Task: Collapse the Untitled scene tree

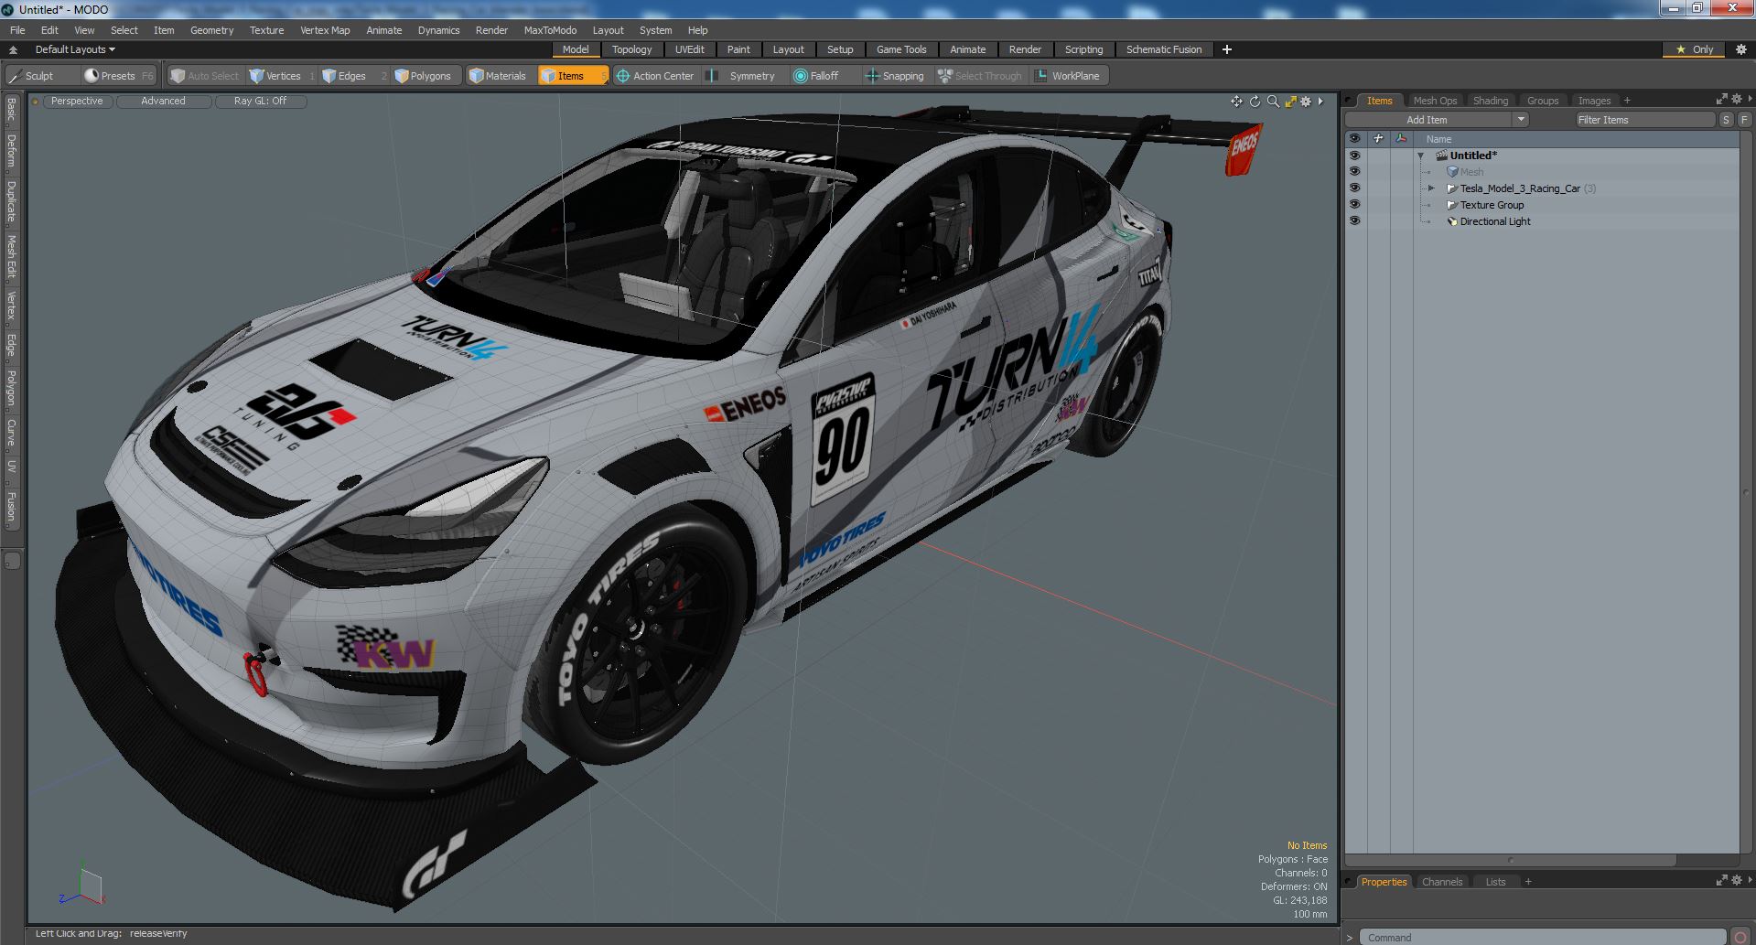Action: click(1421, 156)
